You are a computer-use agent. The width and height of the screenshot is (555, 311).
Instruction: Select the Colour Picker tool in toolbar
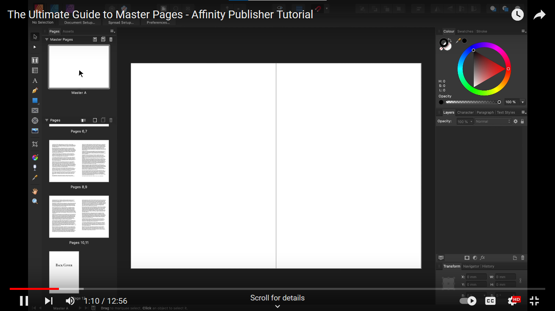click(x=35, y=178)
